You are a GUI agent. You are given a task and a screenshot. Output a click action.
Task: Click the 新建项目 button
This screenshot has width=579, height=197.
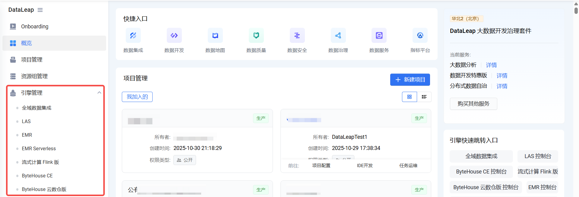click(x=410, y=80)
